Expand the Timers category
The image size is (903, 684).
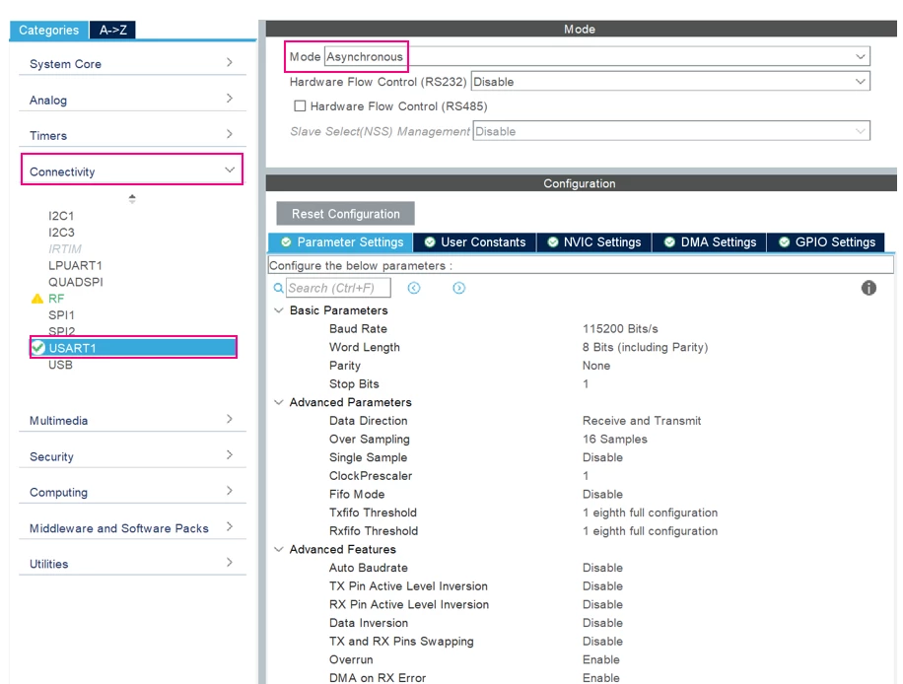pos(132,135)
